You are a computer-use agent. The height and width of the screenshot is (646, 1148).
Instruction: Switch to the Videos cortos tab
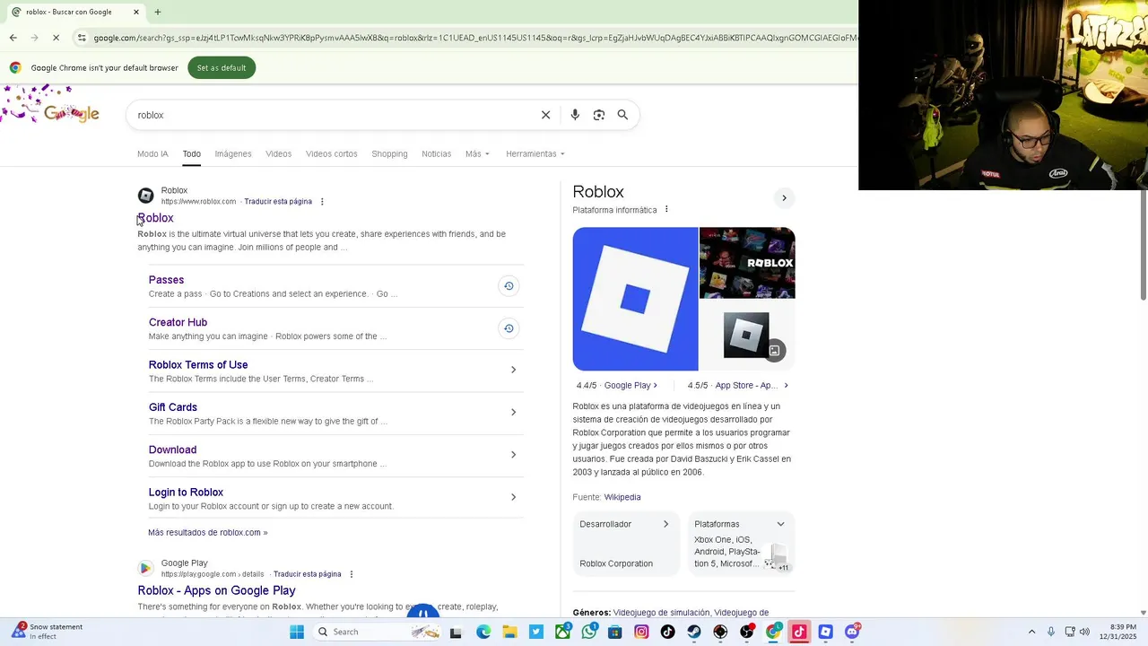(331, 153)
